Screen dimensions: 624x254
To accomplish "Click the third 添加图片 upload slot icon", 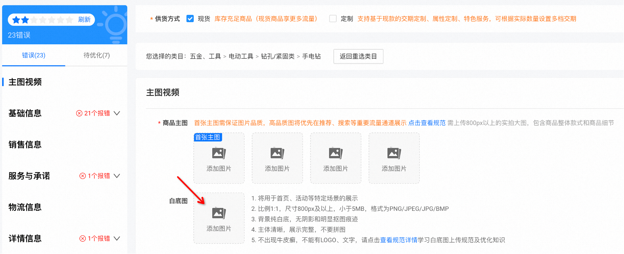I will pos(336,153).
